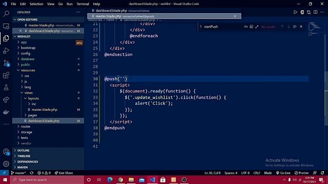This screenshot has height=184, width=328.
Task: Expand the replace toggle chevron in find widget
Action: tap(200, 27)
